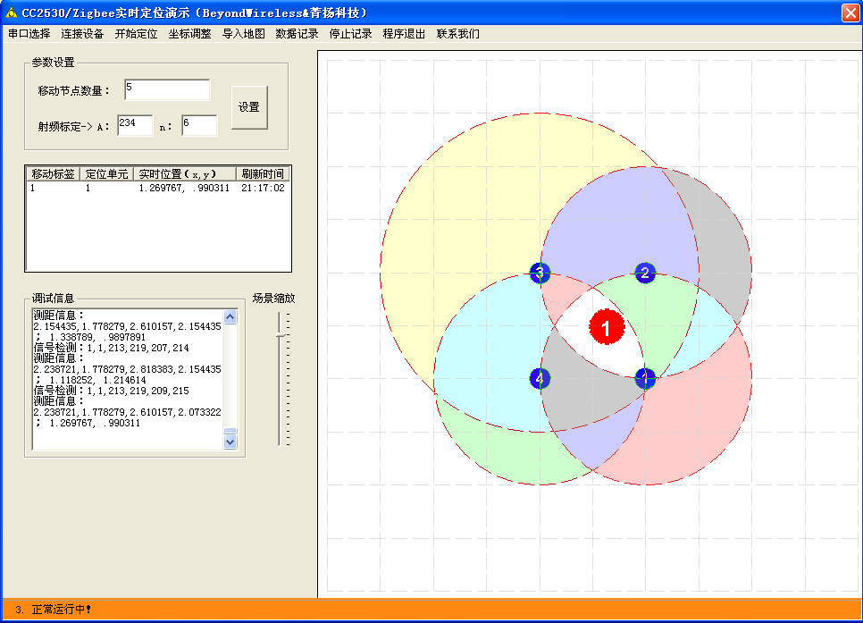Click the 刷新时间 column header

click(x=263, y=174)
